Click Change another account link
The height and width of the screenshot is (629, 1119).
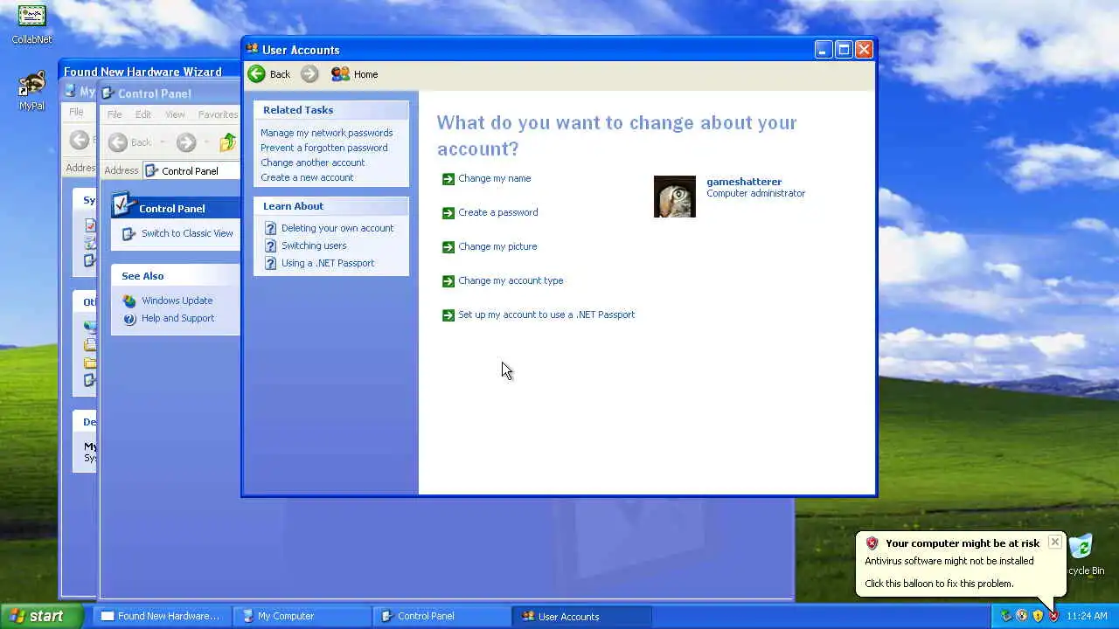312,162
